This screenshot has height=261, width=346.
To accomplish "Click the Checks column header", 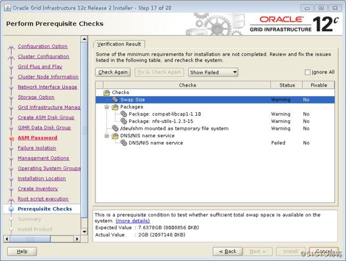I will 187,85.
